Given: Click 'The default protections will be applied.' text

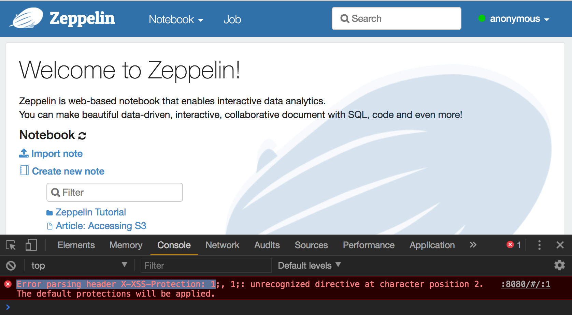Looking at the screenshot, I should point(116,294).
